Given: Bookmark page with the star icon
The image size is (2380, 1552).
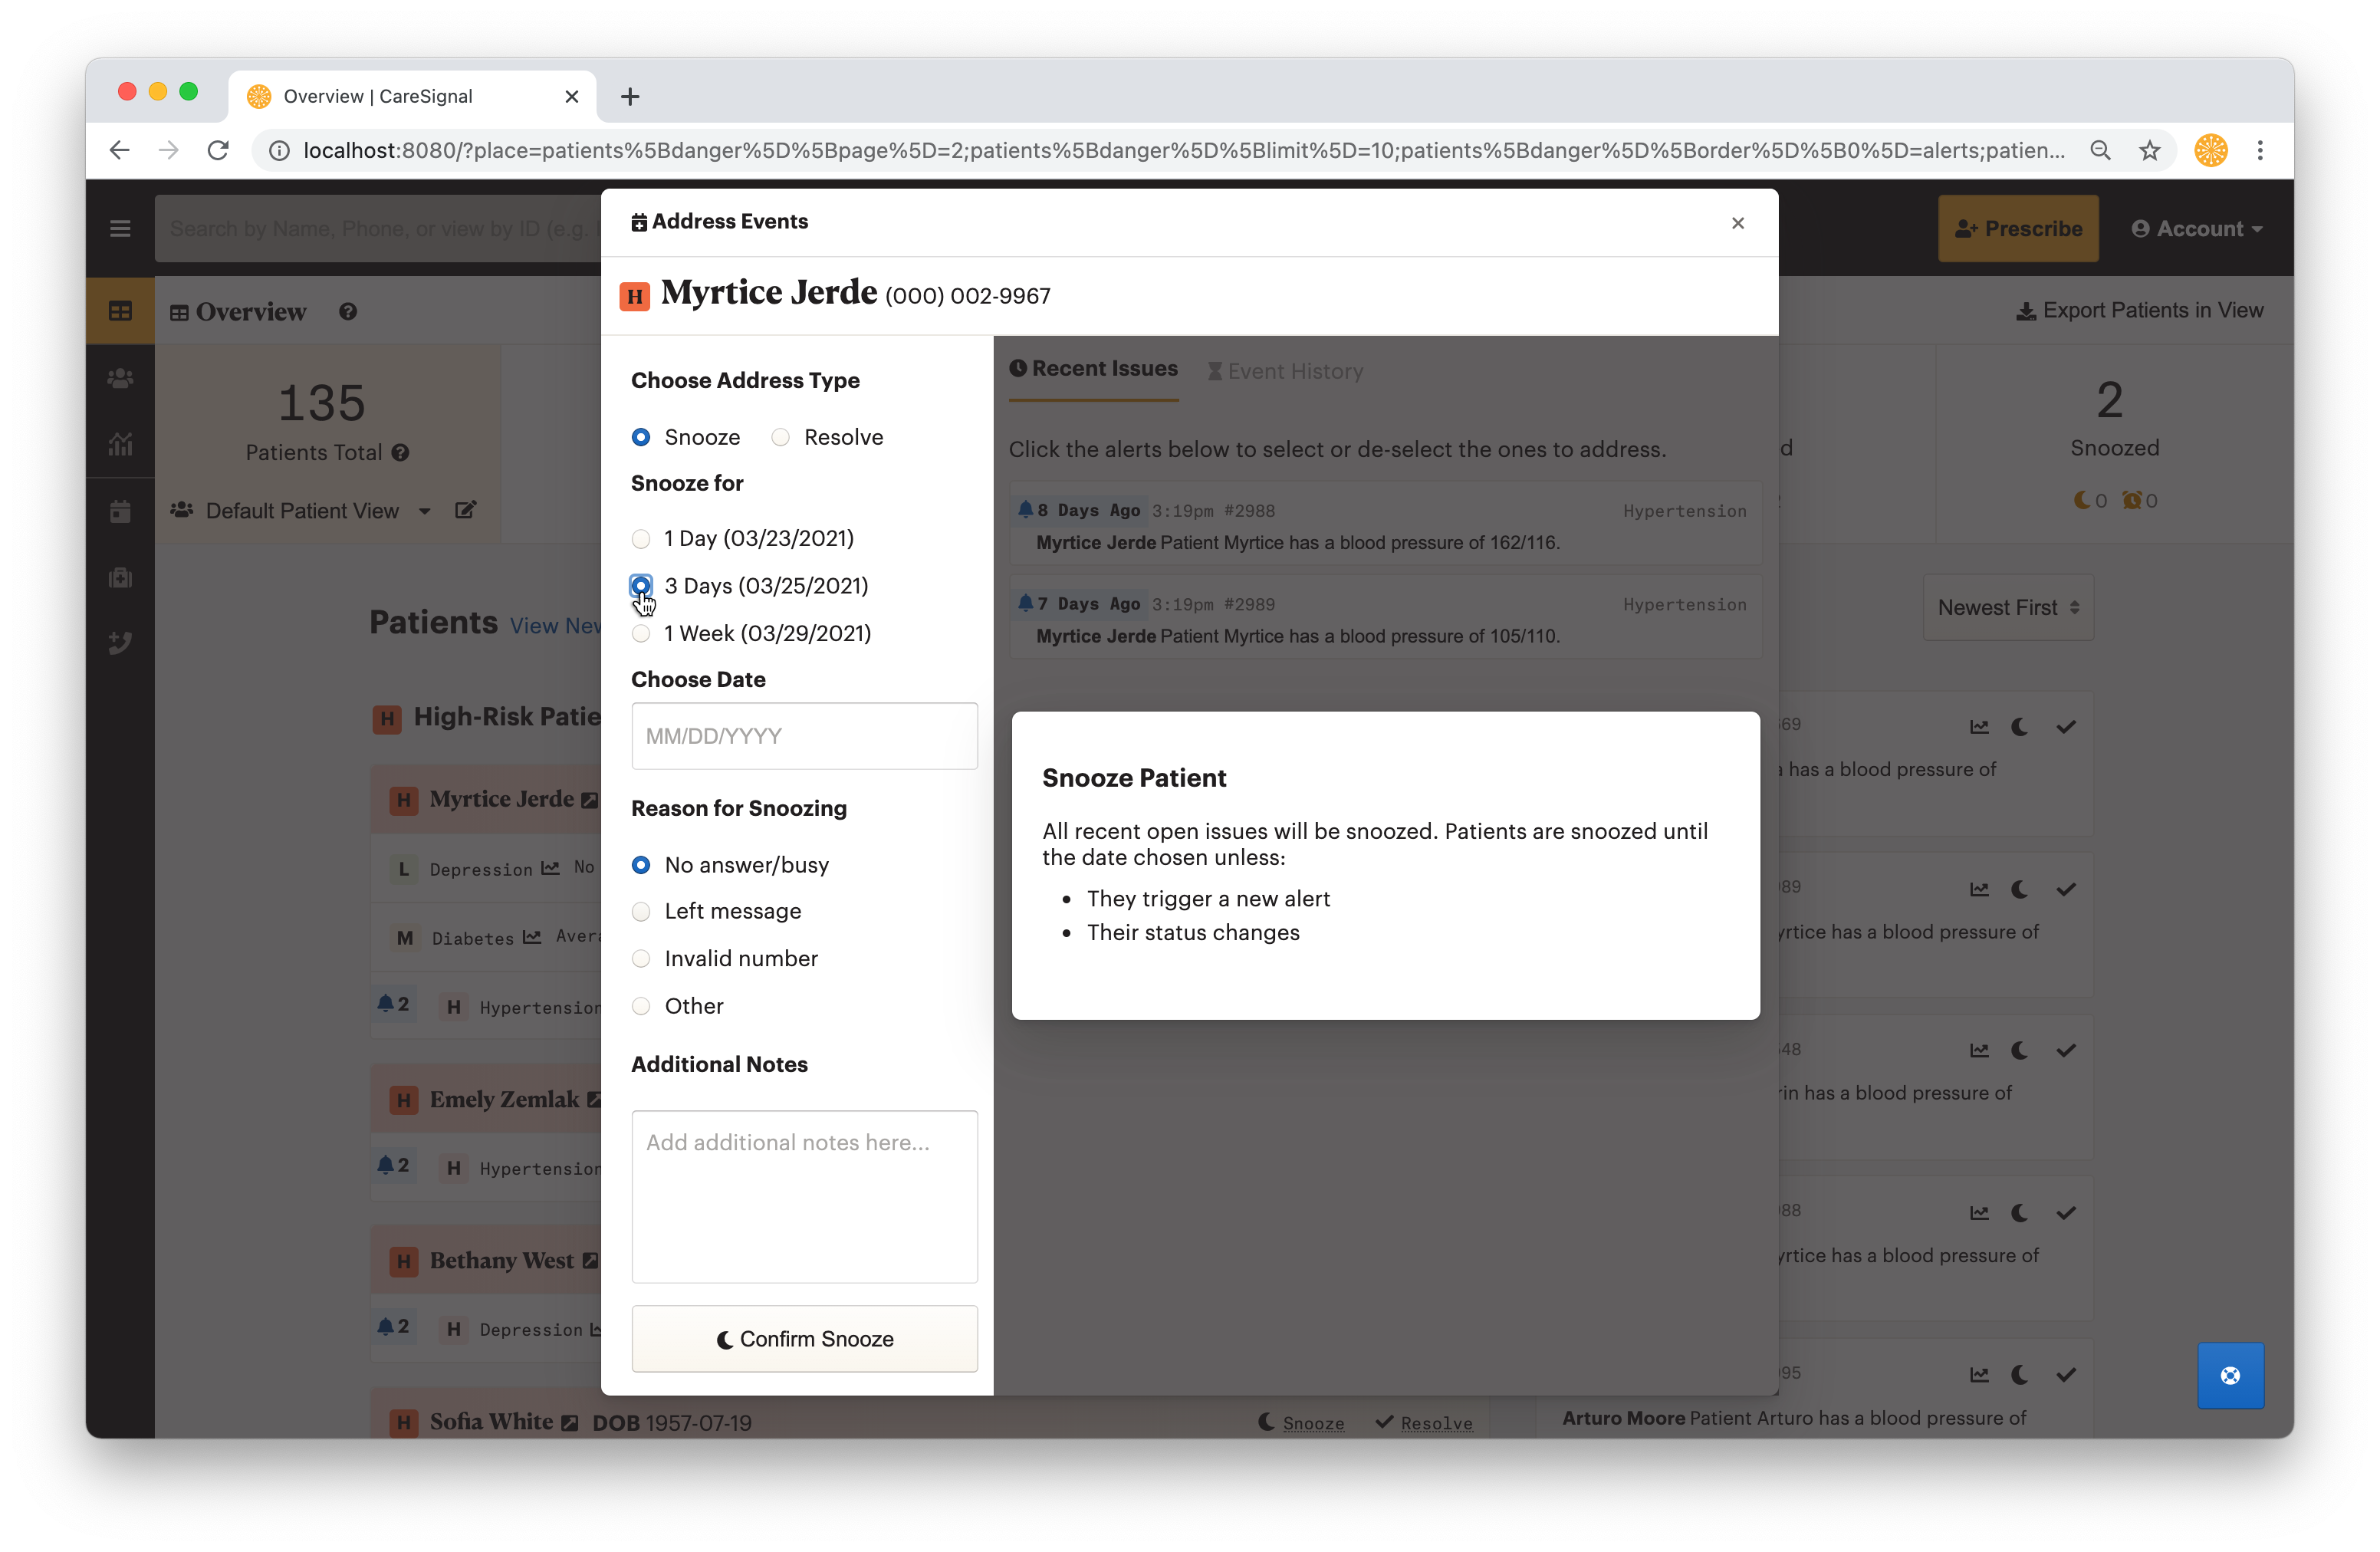Looking at the screenshot, I should point(2150,150).
